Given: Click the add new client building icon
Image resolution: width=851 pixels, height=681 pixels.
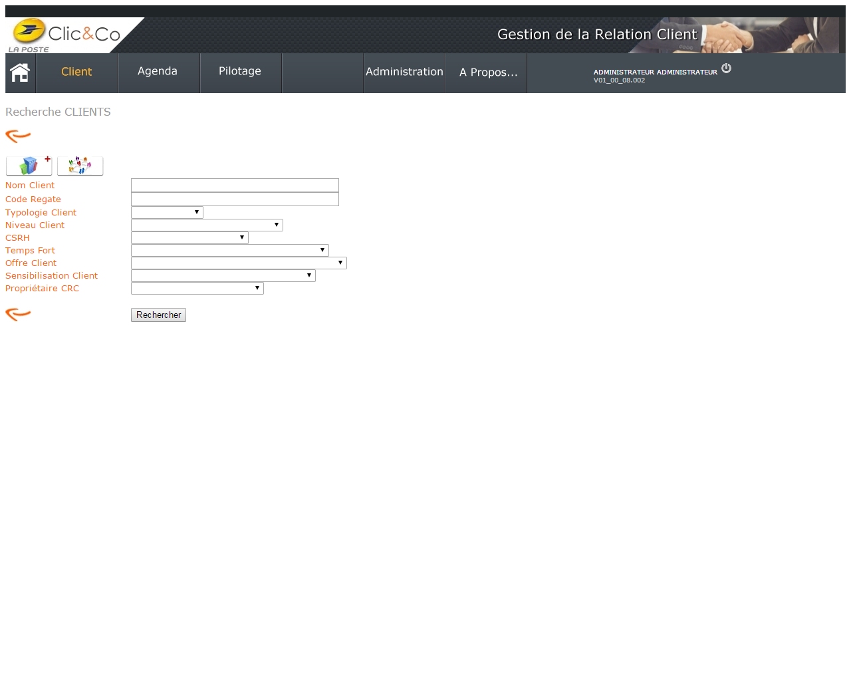Looking at the screenshot, I should (29, 166).
